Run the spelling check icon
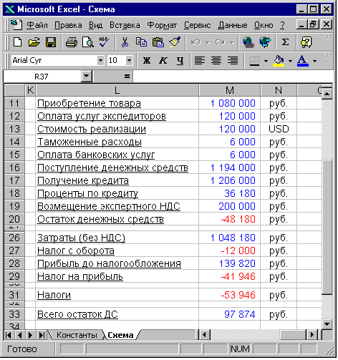Image resolution: width=338 pixels, height=360 pixels. pos(104,42)
